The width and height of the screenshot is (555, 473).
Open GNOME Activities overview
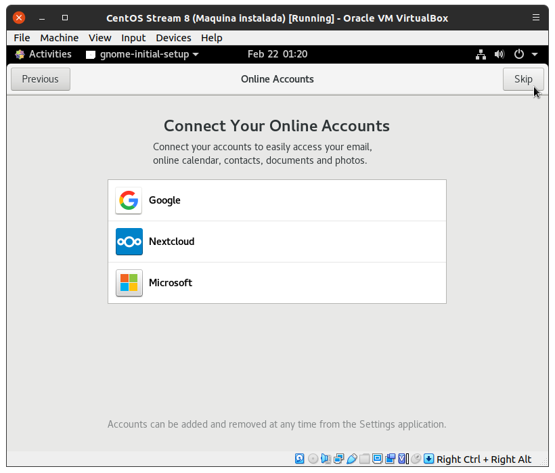pyautogui.click(x=43, y=54)
